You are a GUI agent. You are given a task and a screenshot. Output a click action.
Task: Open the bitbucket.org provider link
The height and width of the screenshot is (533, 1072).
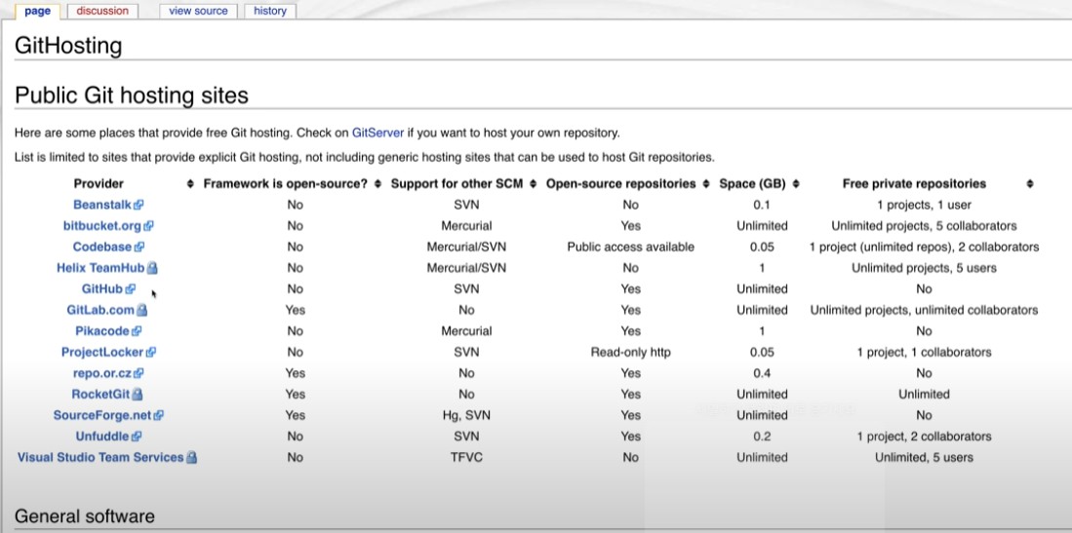point(101,226)
